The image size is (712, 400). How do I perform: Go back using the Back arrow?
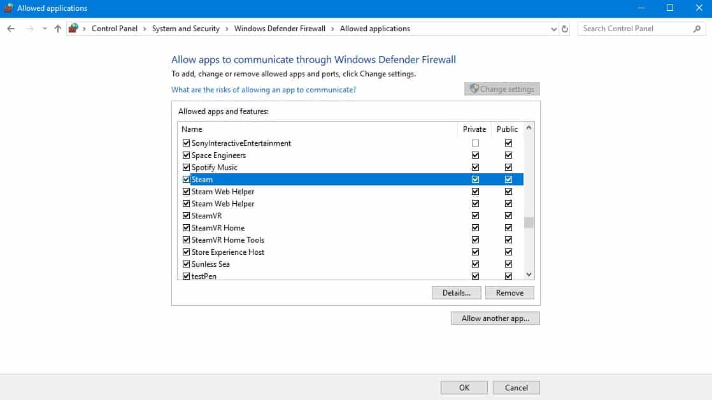[x=11, y=29]
